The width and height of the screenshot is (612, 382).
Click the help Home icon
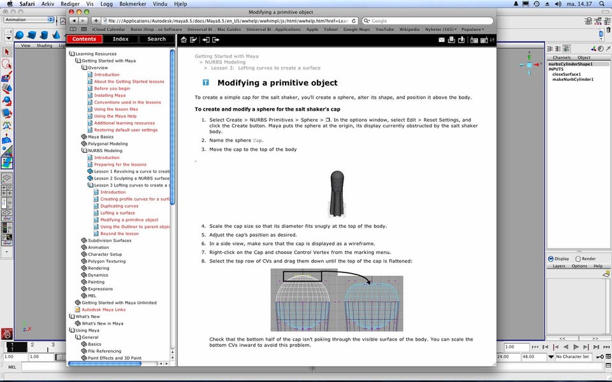tap(184, 39)
